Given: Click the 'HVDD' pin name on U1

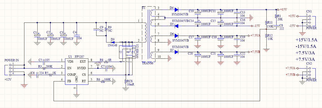Looking at the screenshot, I should [x=82, y=68].
